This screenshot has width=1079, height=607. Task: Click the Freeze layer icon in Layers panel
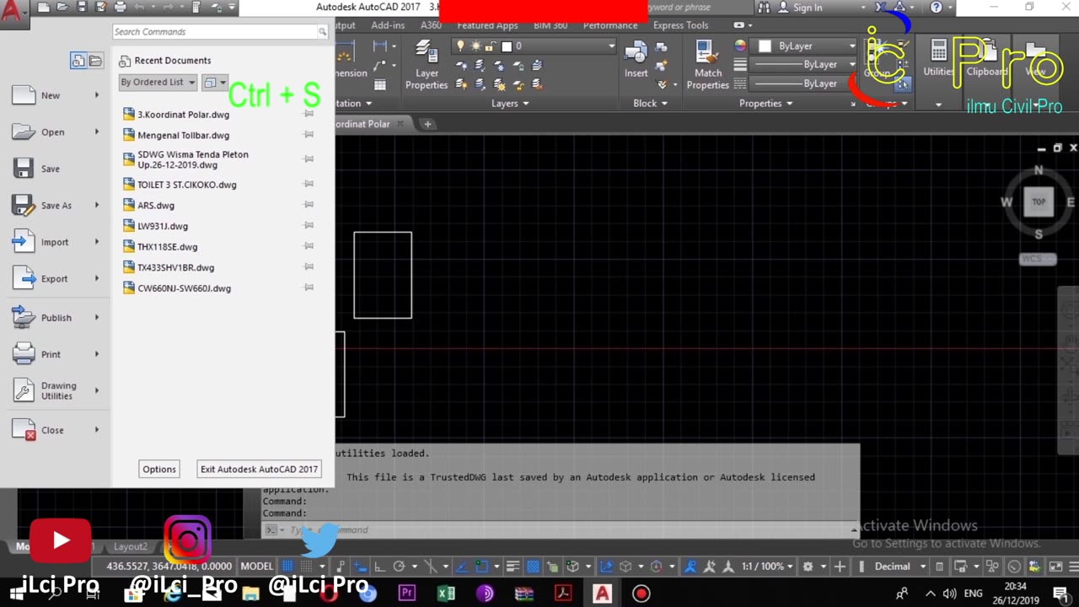(500, 65)
